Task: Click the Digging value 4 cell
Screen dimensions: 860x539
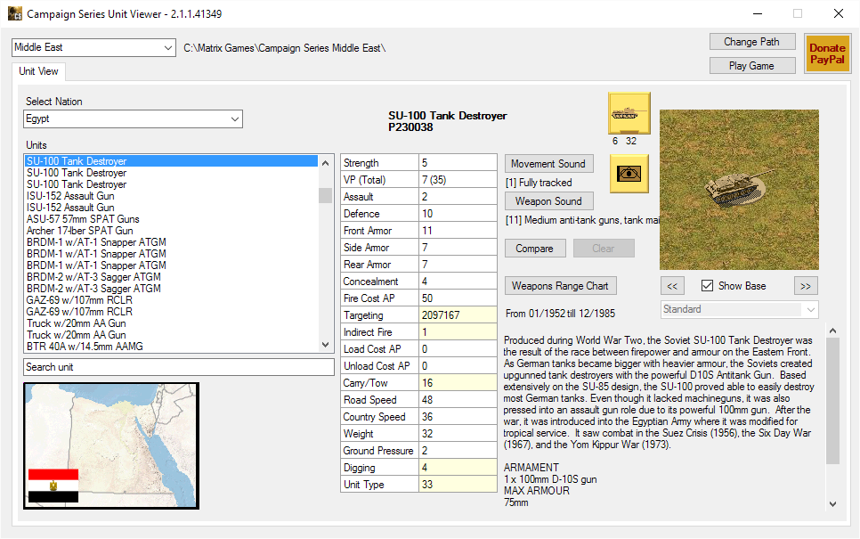Action: [x=458, y=468]
